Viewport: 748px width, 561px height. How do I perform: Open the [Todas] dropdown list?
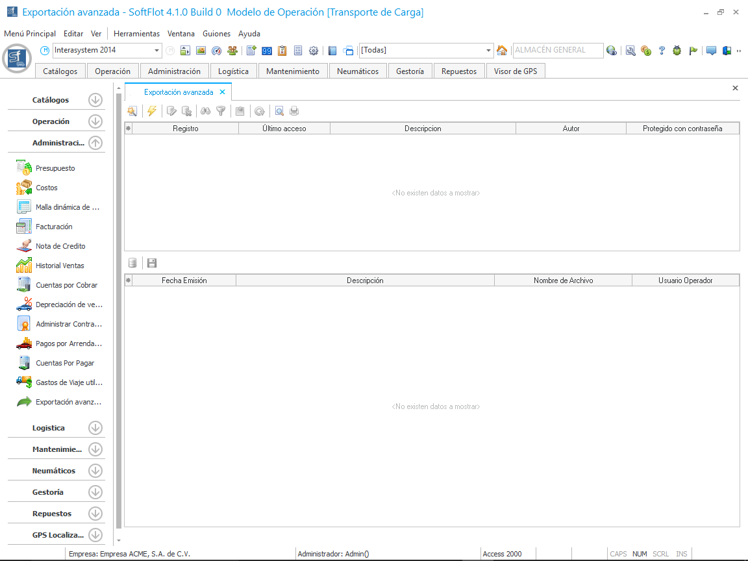click(x=489, y=51)
